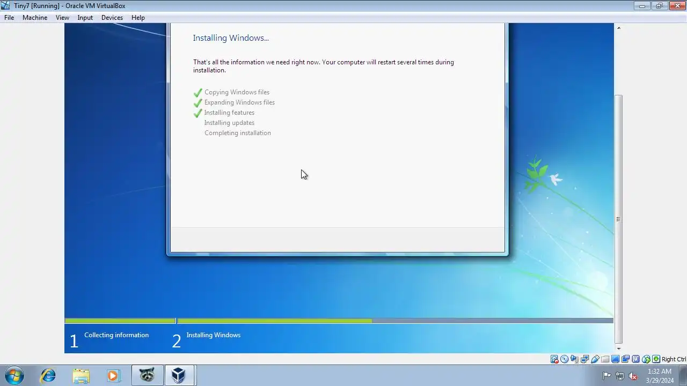687x386 pixels.
Task: Open the Devices menu
Action: coord(112,18)
